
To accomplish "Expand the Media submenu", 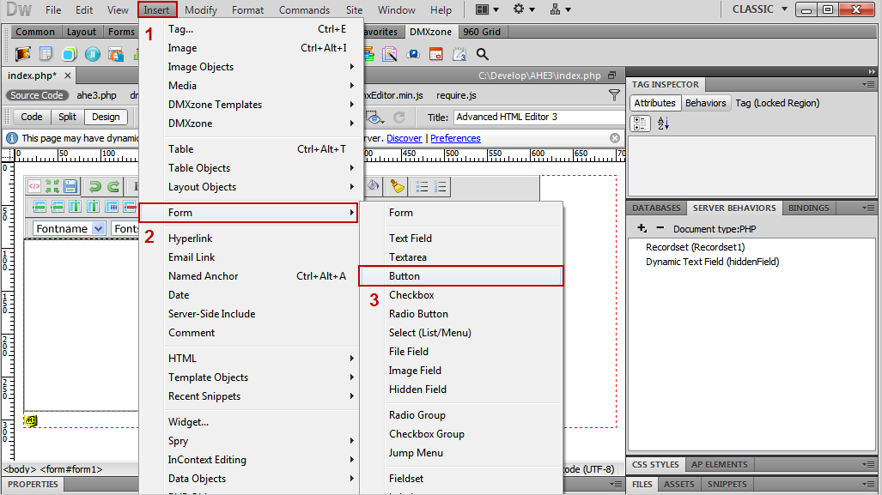I will (248, 86).
